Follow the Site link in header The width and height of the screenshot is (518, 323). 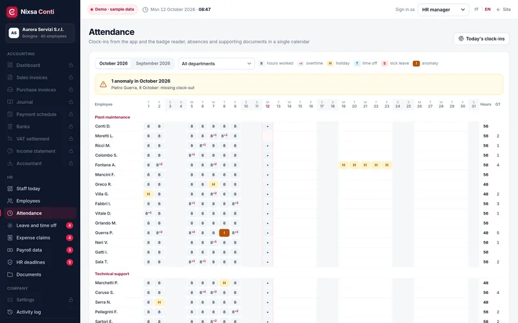[x=504, y=10]
